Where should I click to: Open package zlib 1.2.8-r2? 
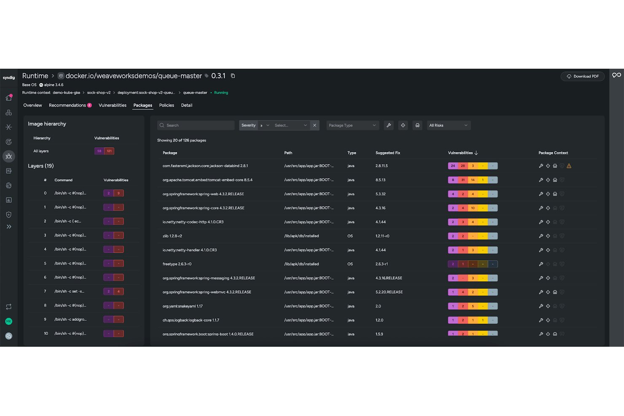coord(172,236)
